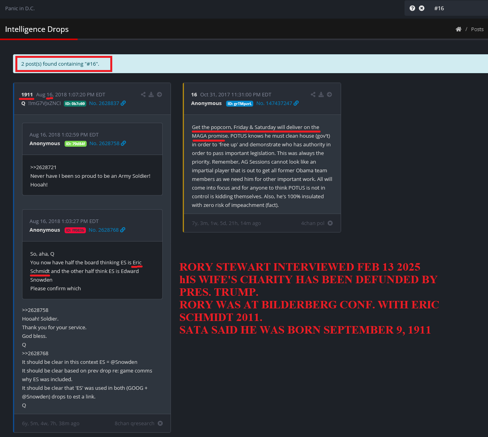This screenshot has height=437, width=488.
Task: Click the X icon beside 8chan qresearch
Action: pyautogui.click(x=160, y=423)
